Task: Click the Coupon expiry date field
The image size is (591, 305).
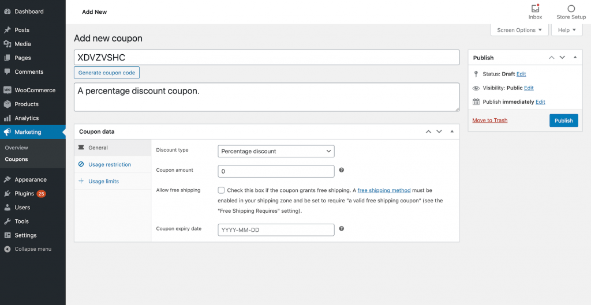Action: [276, 229]
